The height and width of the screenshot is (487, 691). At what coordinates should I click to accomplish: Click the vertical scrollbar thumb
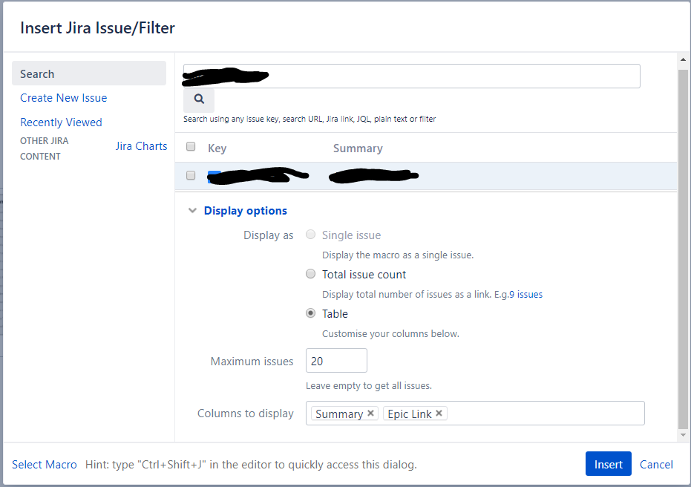683,249
